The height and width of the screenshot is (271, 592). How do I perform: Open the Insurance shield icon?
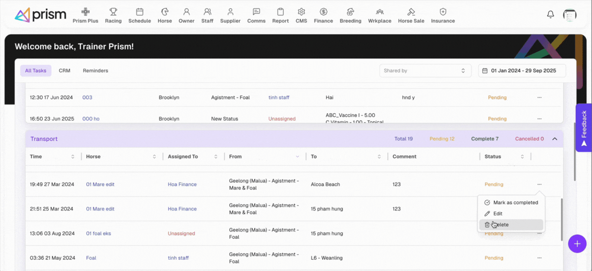(443, 12)
